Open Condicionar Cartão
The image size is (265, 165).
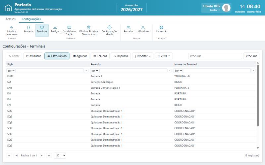coord(69,31)
